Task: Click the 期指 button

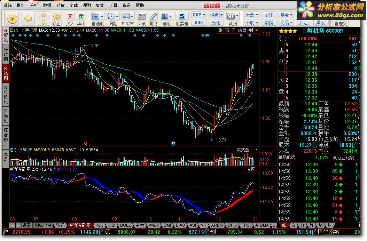Action: tap(268, 23)
